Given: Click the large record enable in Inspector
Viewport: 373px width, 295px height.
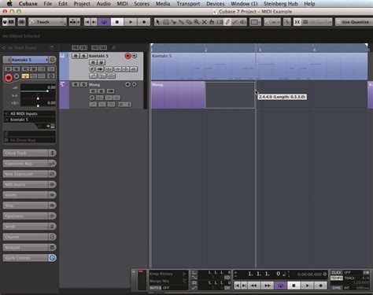Looking at the screenshot, I should [9, 78].
